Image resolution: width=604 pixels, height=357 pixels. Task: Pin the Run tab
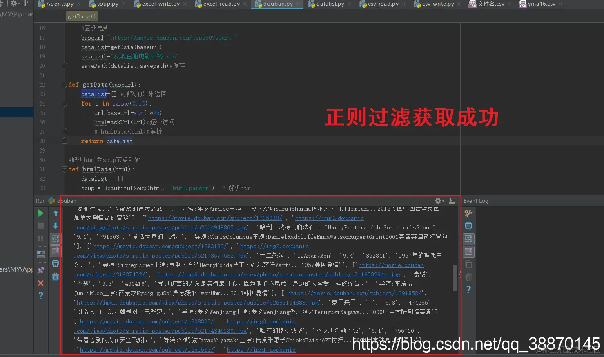point(40,270)
